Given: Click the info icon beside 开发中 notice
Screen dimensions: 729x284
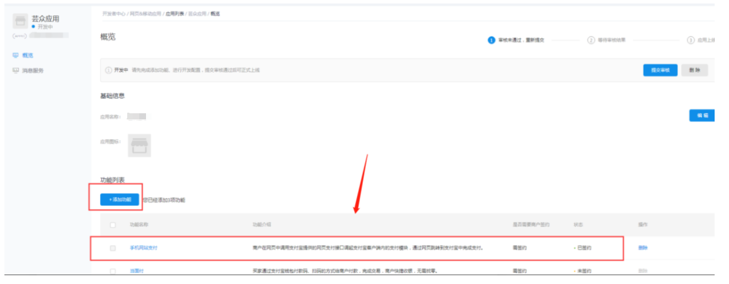Looking at the screenshot, I should pyautogui.click(x=108, y=71).
